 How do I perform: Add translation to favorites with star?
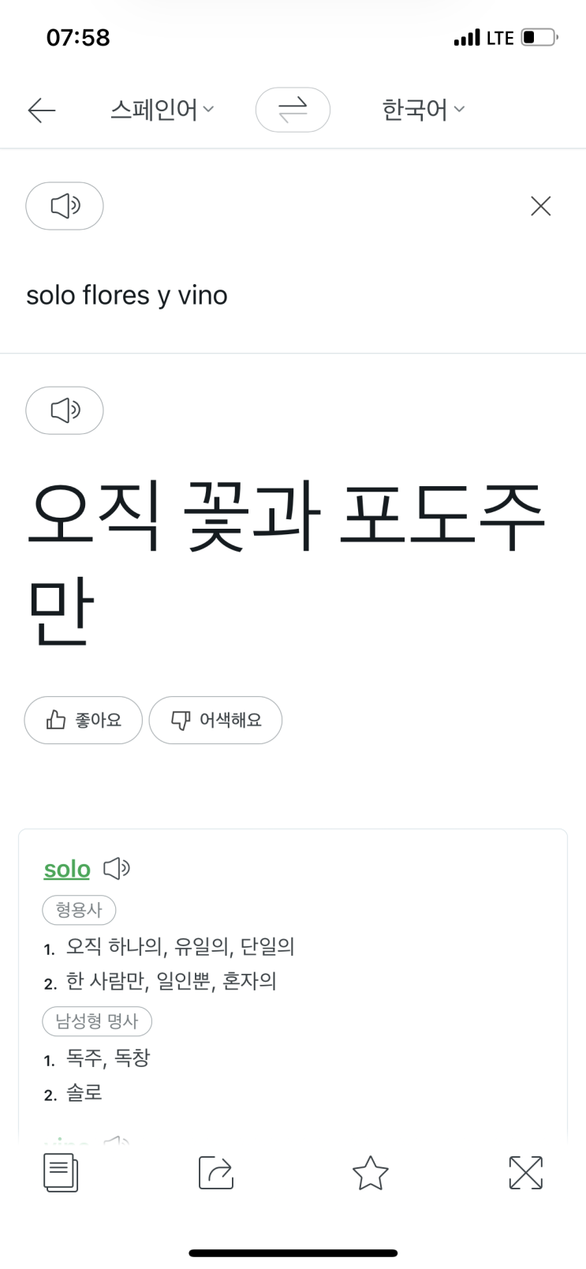point(370,1172)
